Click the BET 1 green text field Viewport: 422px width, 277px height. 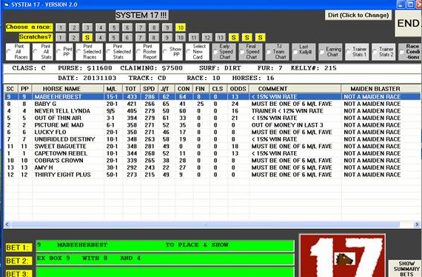165,245
